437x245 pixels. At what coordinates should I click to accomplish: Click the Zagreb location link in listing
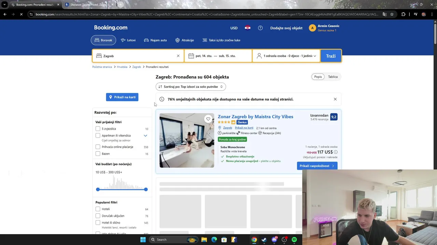point(227,128)
